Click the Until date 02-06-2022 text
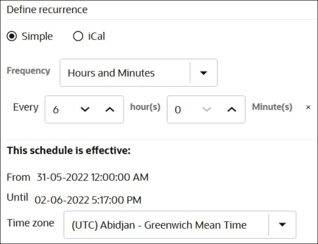Image resolution: width=318 pixels, height=244 pixels. [88, 200]
